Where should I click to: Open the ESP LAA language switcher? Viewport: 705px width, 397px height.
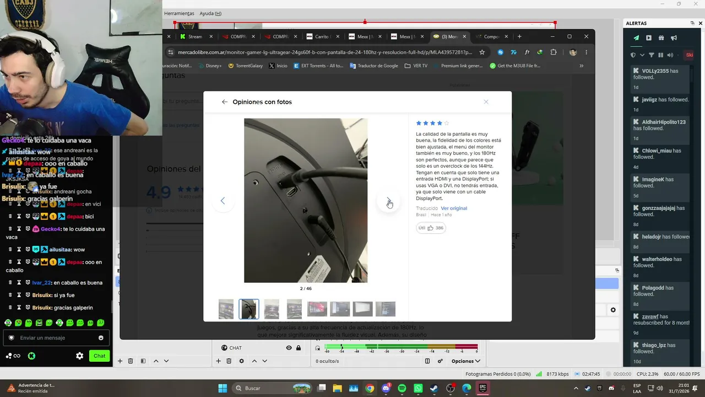[x=637, y=388]
